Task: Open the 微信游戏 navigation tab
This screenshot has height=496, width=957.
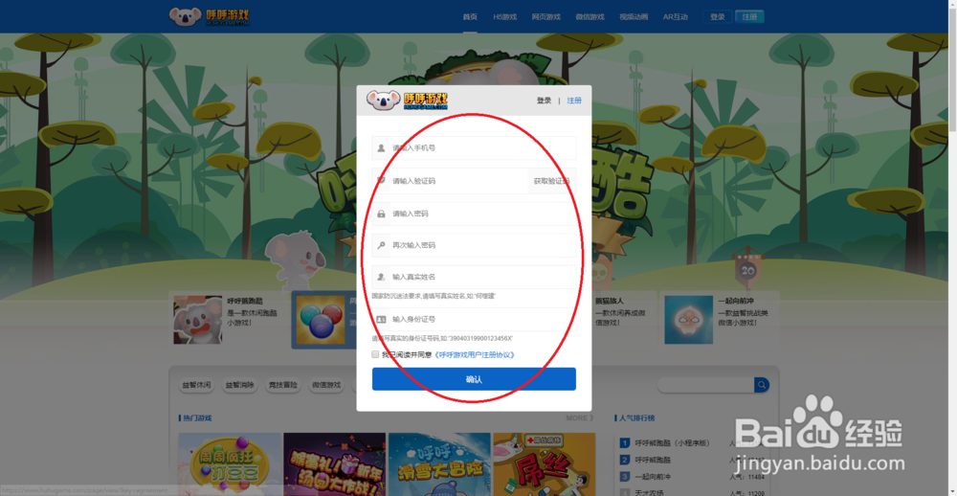Action: pos(590,17)
